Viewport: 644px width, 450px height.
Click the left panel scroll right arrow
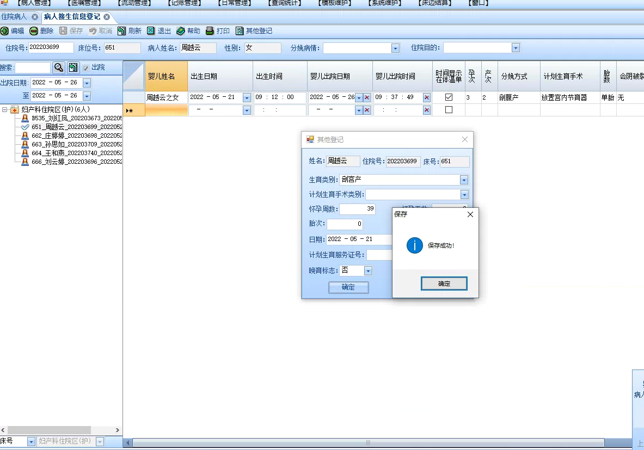click(118, 430)
